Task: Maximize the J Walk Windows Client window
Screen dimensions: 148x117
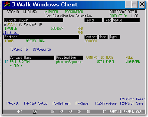Action: pos(134,4)
